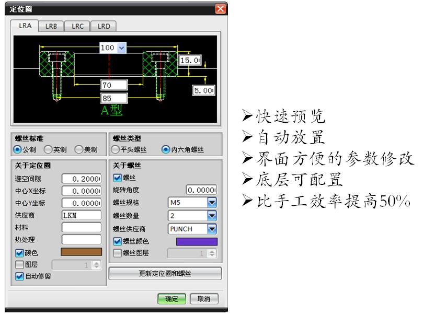Close the 定位圈 dialog window
446x316 pixels.
tap(221, 9)
